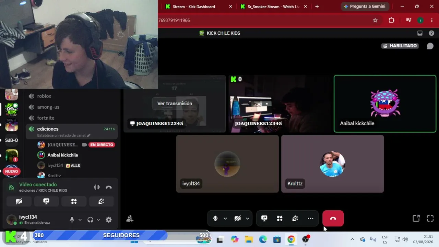Join the roblox voice channel

pos(72,96)
